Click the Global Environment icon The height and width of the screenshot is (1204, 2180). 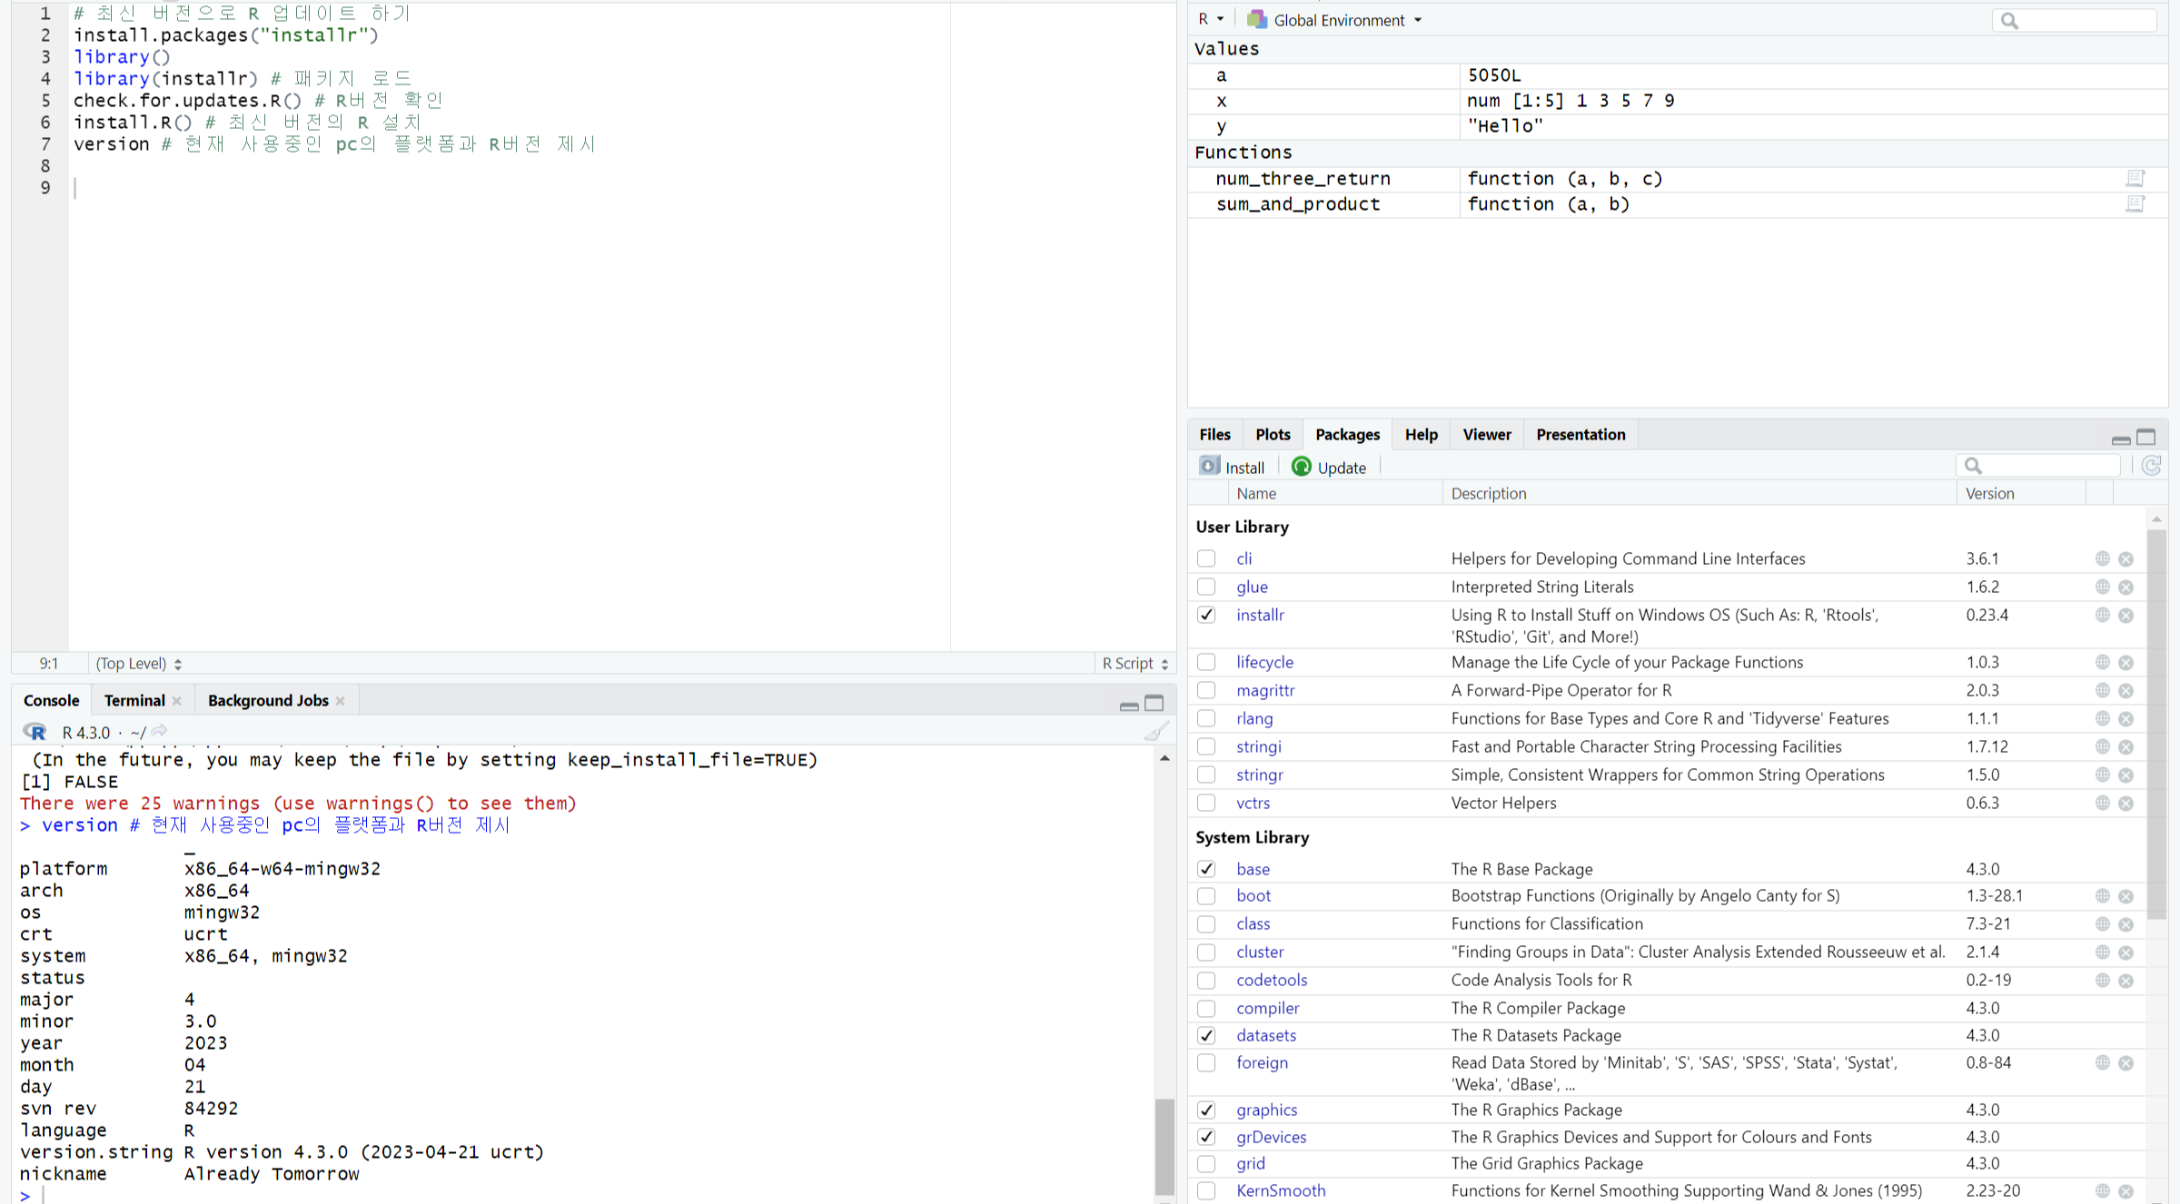[1257, 19]
